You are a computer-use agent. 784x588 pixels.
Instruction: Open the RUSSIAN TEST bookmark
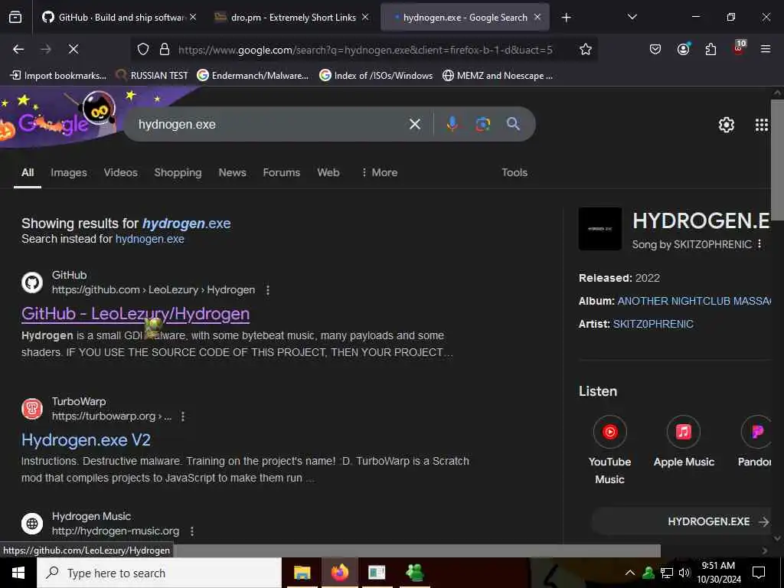152,76
